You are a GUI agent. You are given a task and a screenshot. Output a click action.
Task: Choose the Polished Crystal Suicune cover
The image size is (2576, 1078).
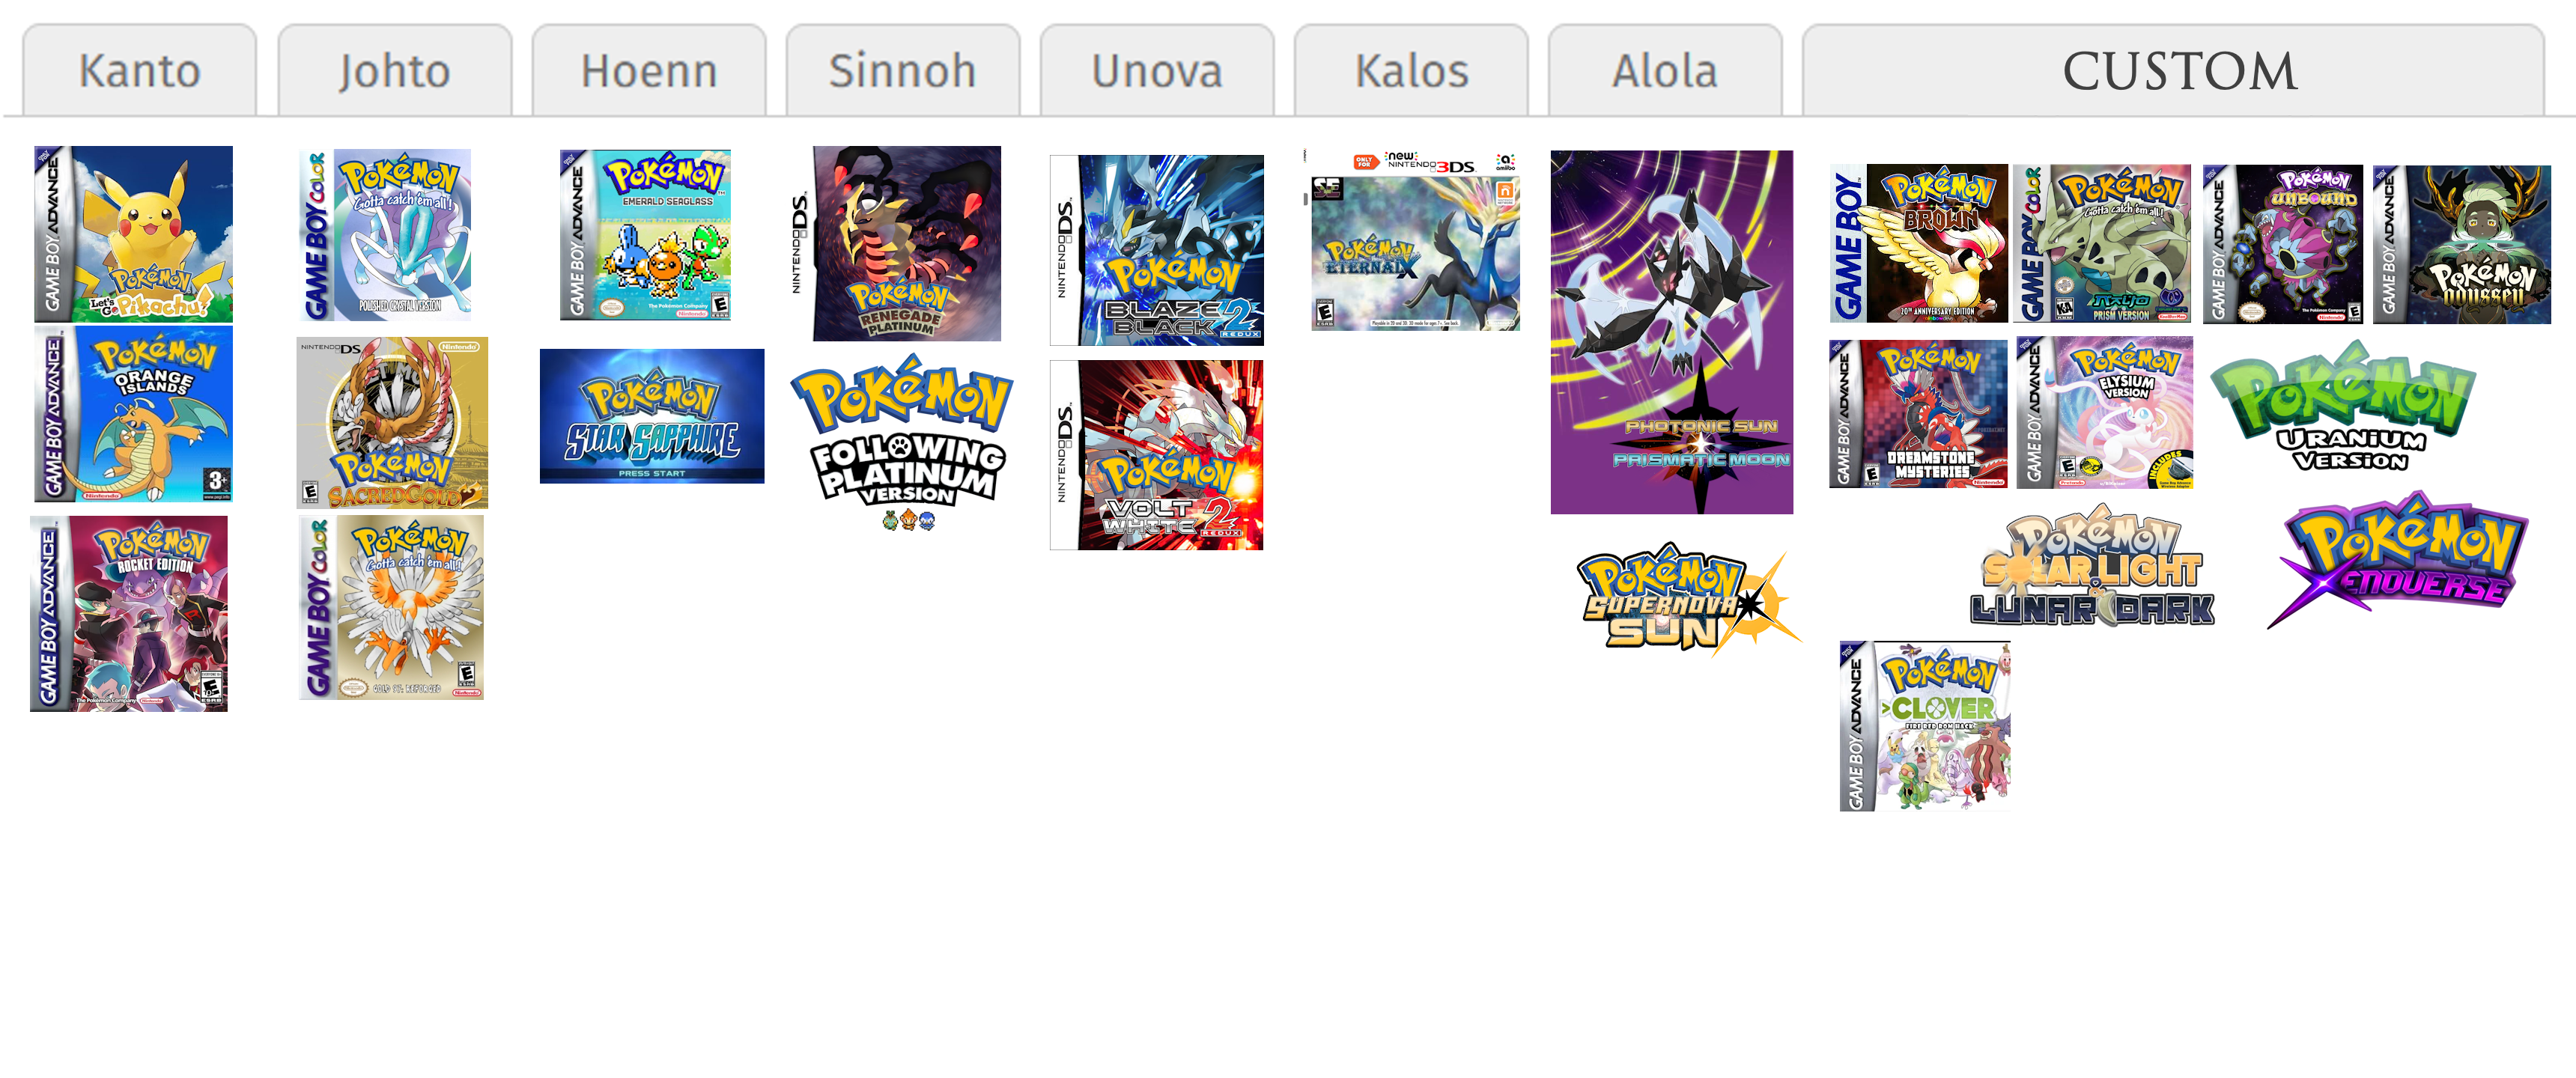tap(385, 235)
